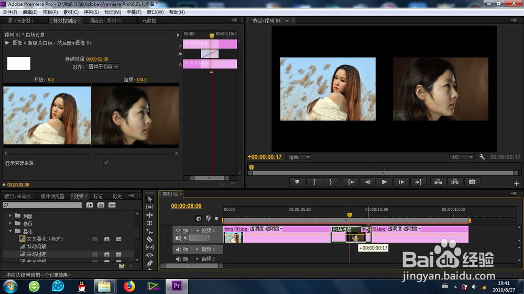Screen dimensions: 524x294
Task: Select the Slide tool
Action: click(x=150, y=255)
